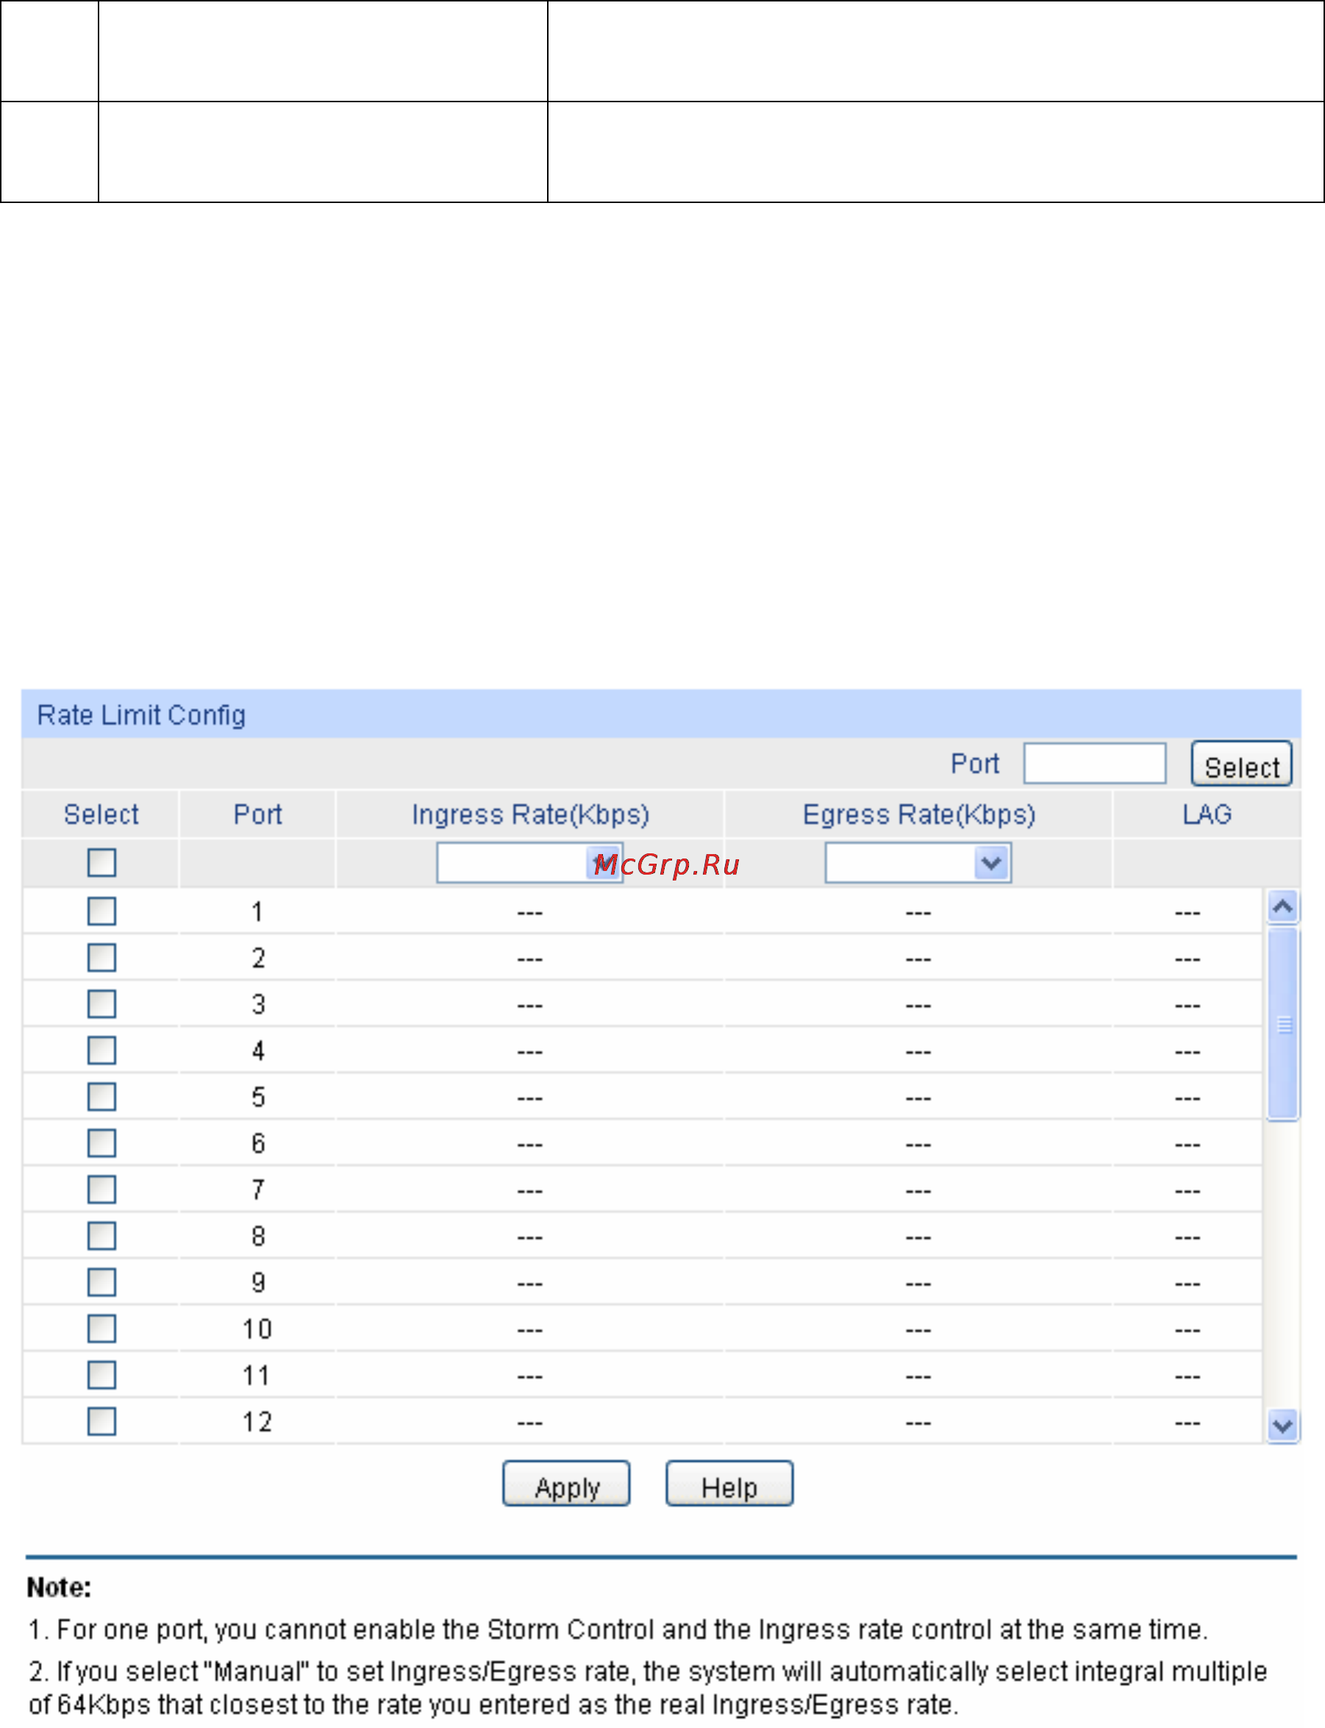
Task: Check the checkbox for port 8
Action: [x=101, y=1237]
